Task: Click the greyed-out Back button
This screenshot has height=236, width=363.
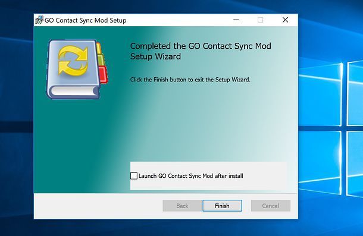Action: (182, 206)
